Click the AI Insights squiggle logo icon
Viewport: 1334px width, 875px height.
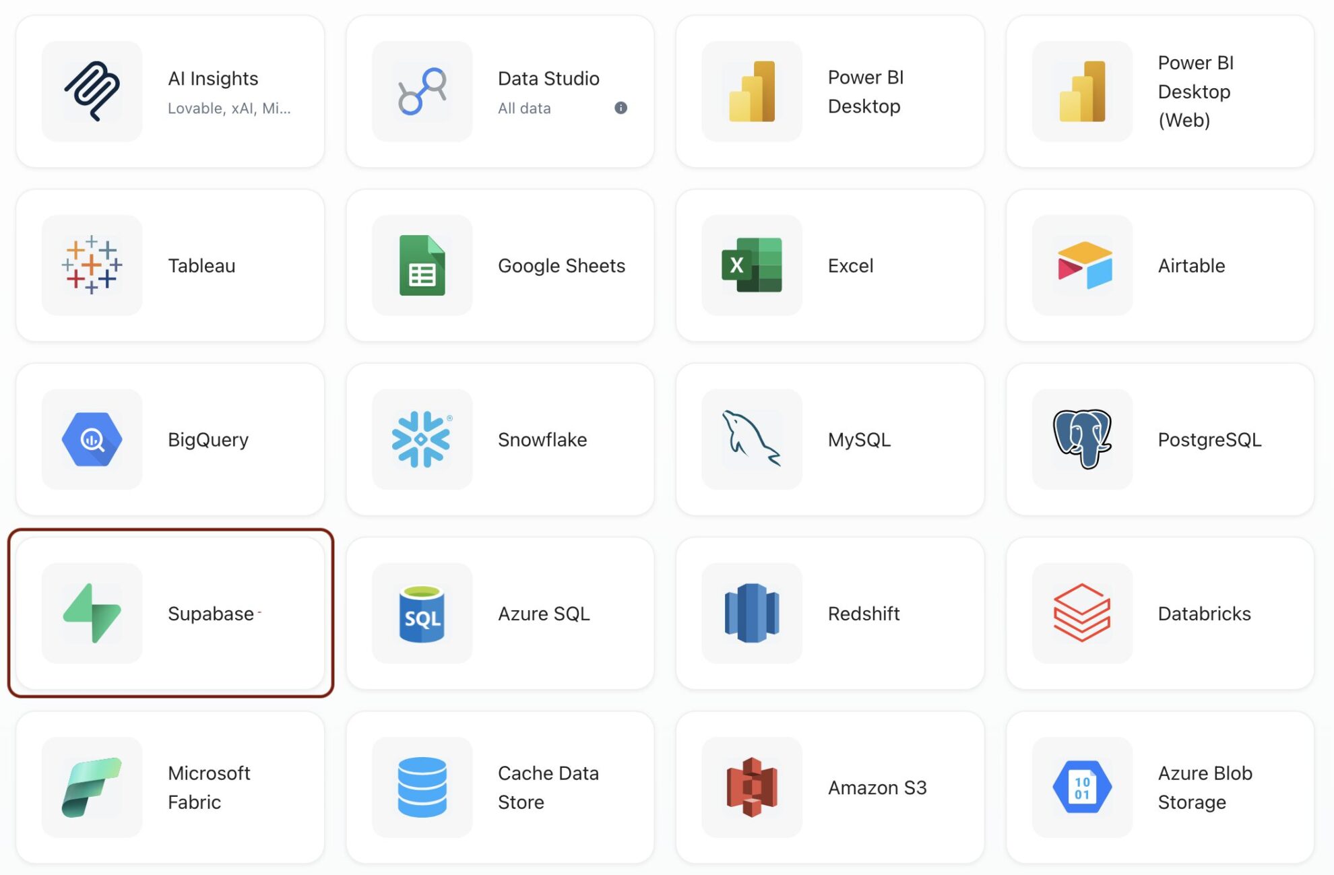[x=92, y=92]
